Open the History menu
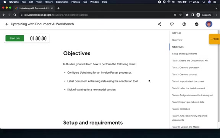The width and height of the screenshot is (220, 138). point(49,2)
